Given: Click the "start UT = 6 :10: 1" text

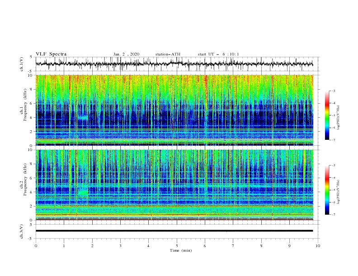Looking at the screenshot, I should point(218,54).
